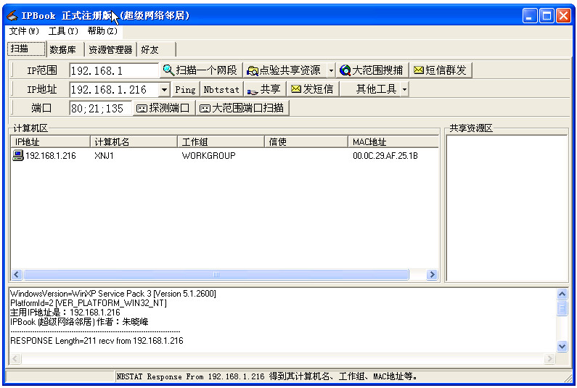
Task: Sort by the MAC地址 column header
Action: click(x=393, y=141)
